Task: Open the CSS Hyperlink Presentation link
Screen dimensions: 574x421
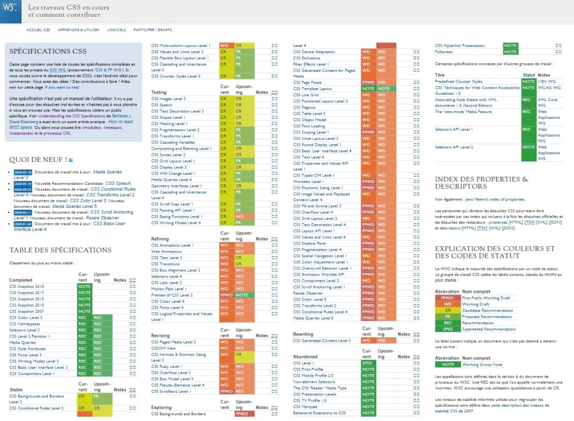Action: point(460,46)
